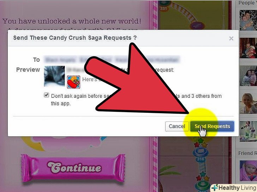Select the blurred recipients To field
257x192 pixels.
[112, 59]
